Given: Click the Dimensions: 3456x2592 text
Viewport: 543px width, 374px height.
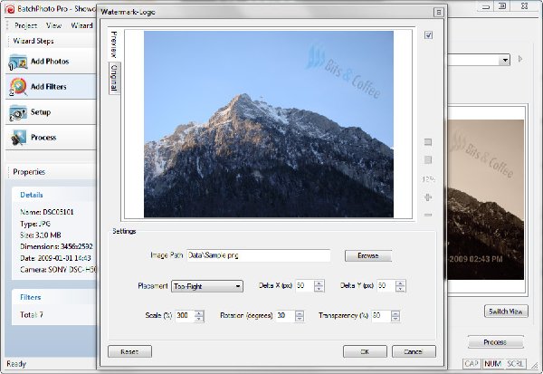Looking at the screenshot, I should point(56,247).
